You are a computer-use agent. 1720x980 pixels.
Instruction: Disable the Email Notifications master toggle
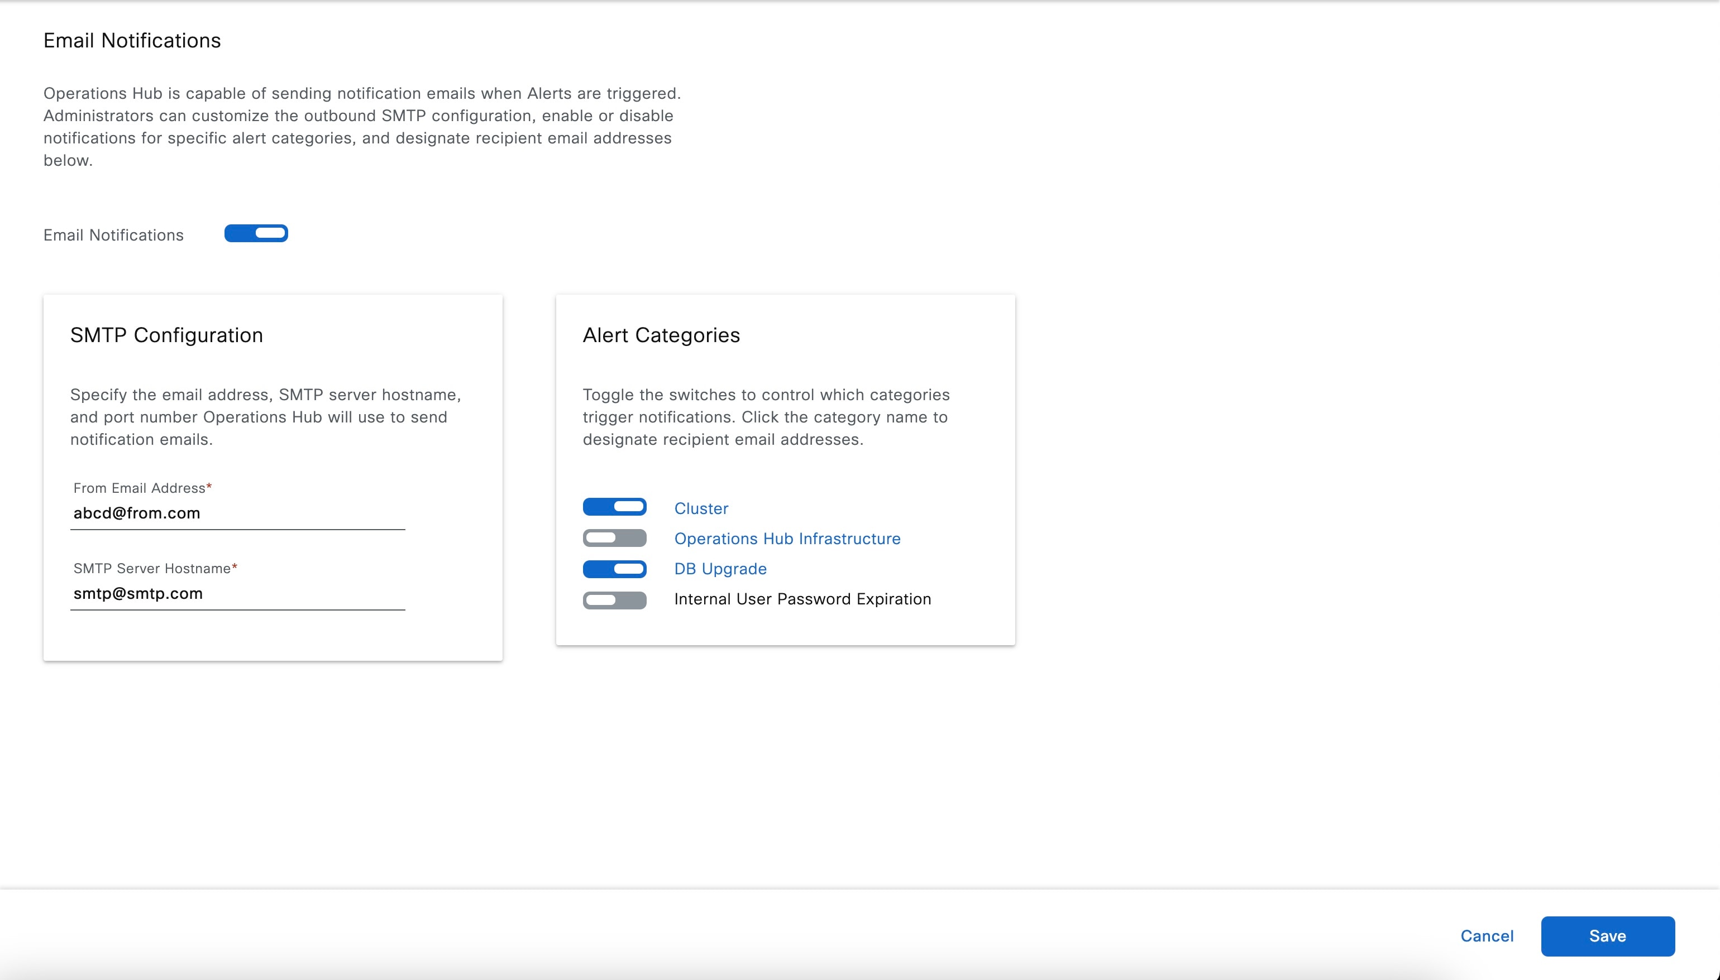click(x=256, y=233)
